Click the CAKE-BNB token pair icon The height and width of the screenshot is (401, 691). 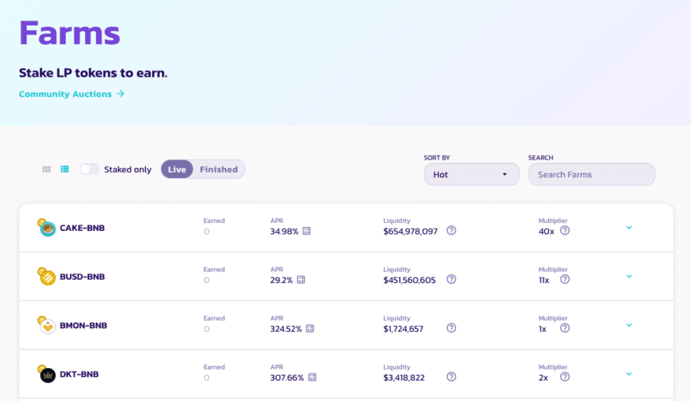click(47, 228)
